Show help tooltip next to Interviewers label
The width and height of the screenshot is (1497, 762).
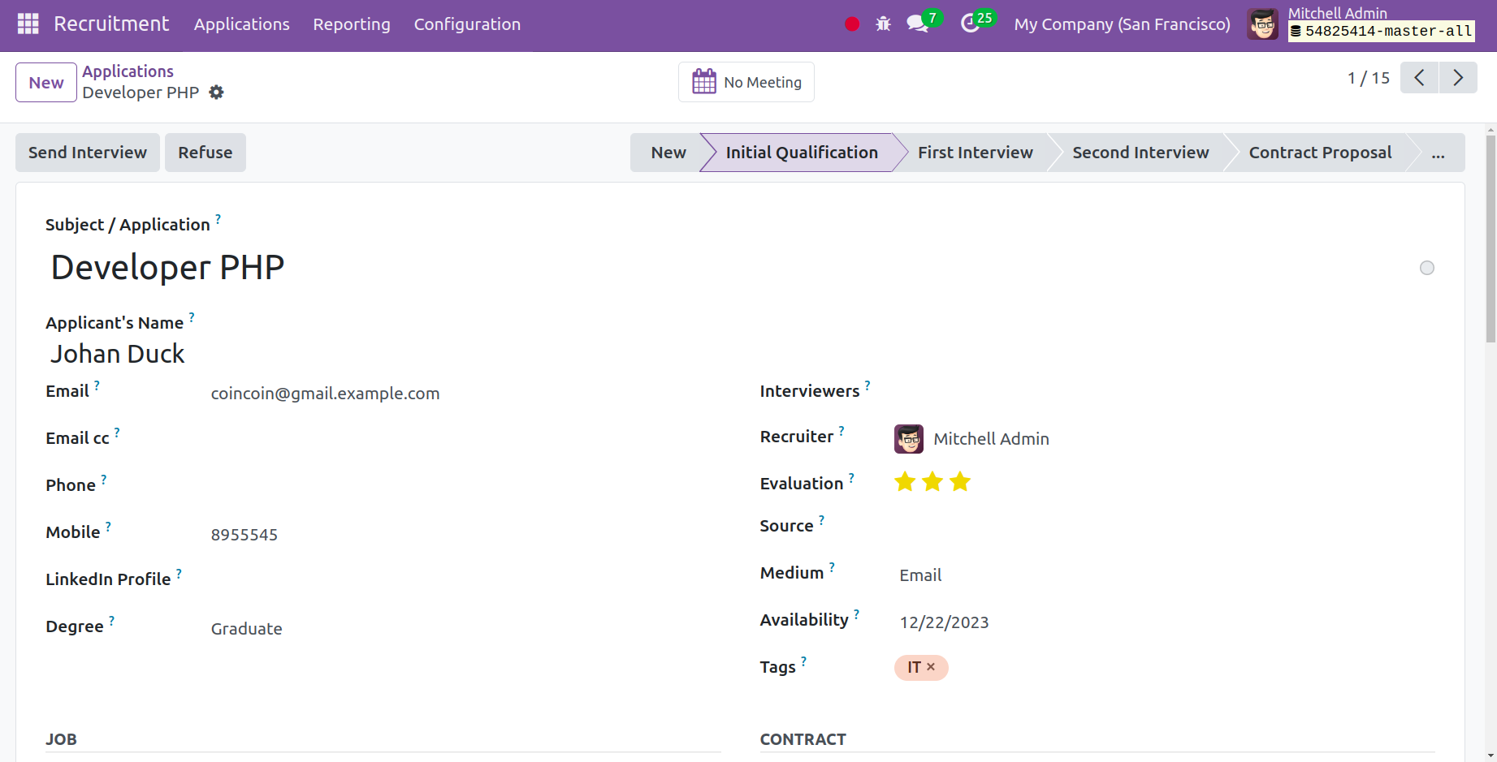pos(867,385)
